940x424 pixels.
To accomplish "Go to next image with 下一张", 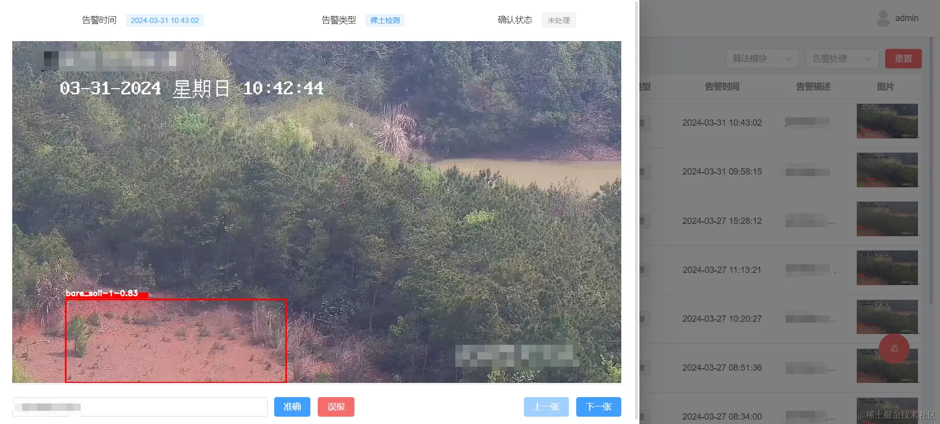I will tap(599, 407).
